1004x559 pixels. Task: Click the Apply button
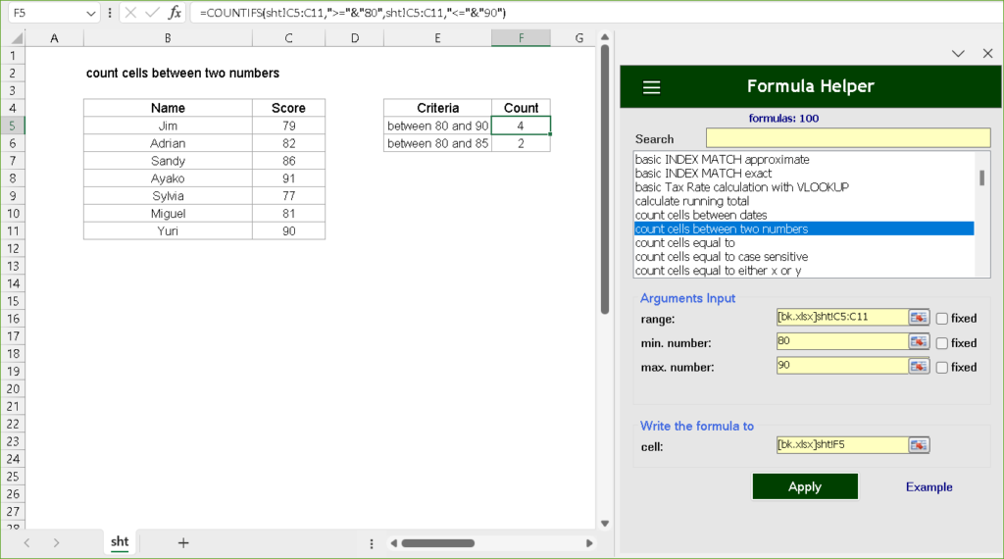click(805, 486)
